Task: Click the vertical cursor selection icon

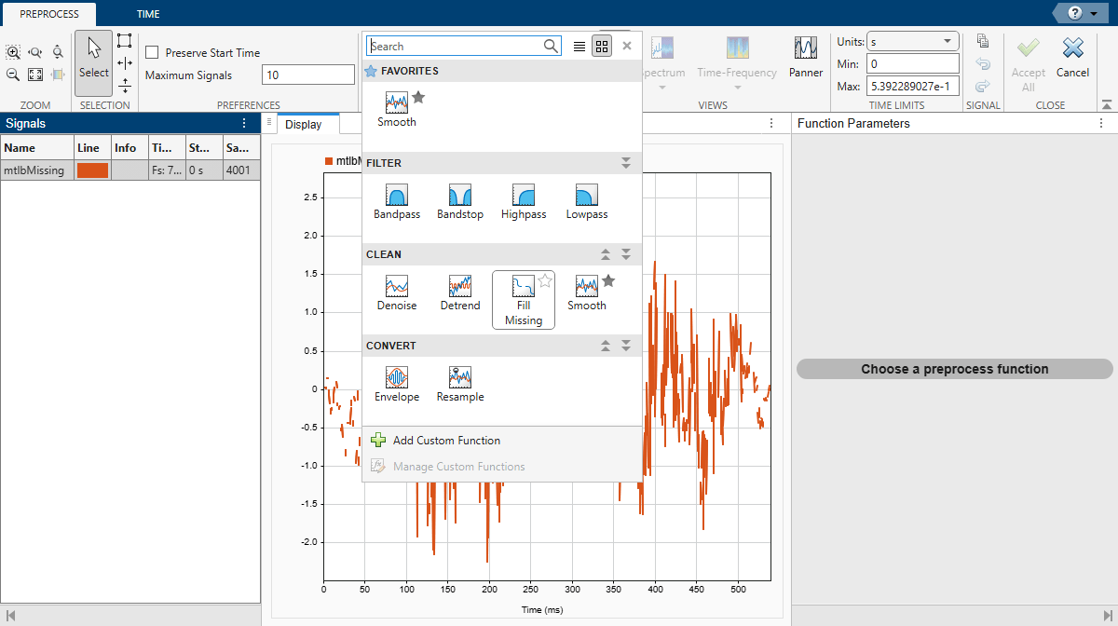Action: click(x=125, y=85)
